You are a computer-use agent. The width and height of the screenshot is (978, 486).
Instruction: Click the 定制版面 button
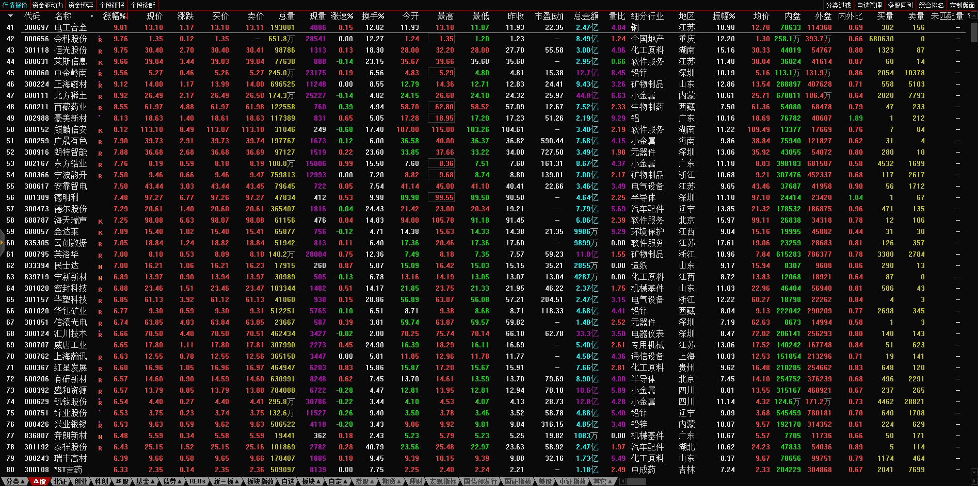pos(962,5)
